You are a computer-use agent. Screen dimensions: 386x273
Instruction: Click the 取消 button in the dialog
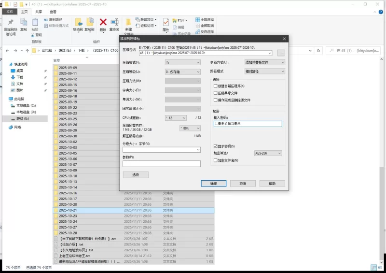[x=243, y=184]
